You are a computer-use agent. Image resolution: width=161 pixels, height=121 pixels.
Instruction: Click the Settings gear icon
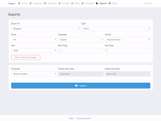(x=60, y=3)
